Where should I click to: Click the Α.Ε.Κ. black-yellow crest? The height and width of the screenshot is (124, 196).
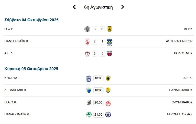108,78
